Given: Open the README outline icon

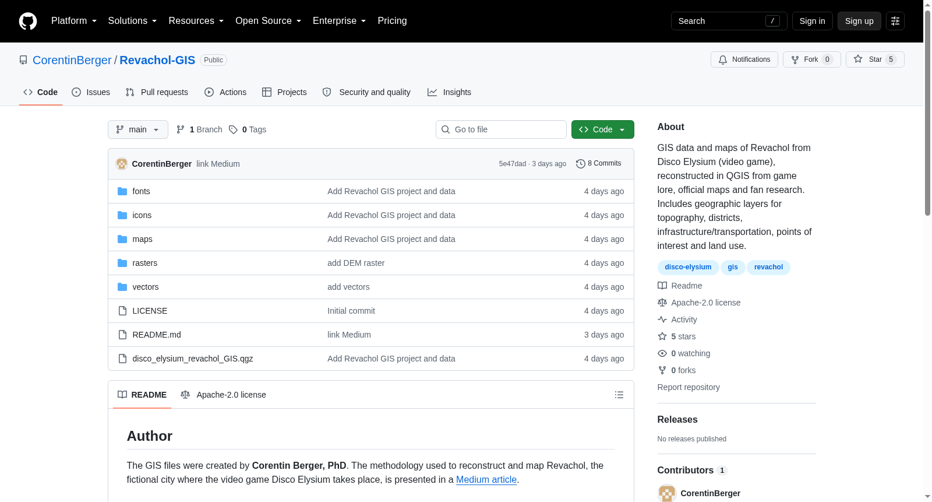Looking at the screenshot, I should (619, 395).
